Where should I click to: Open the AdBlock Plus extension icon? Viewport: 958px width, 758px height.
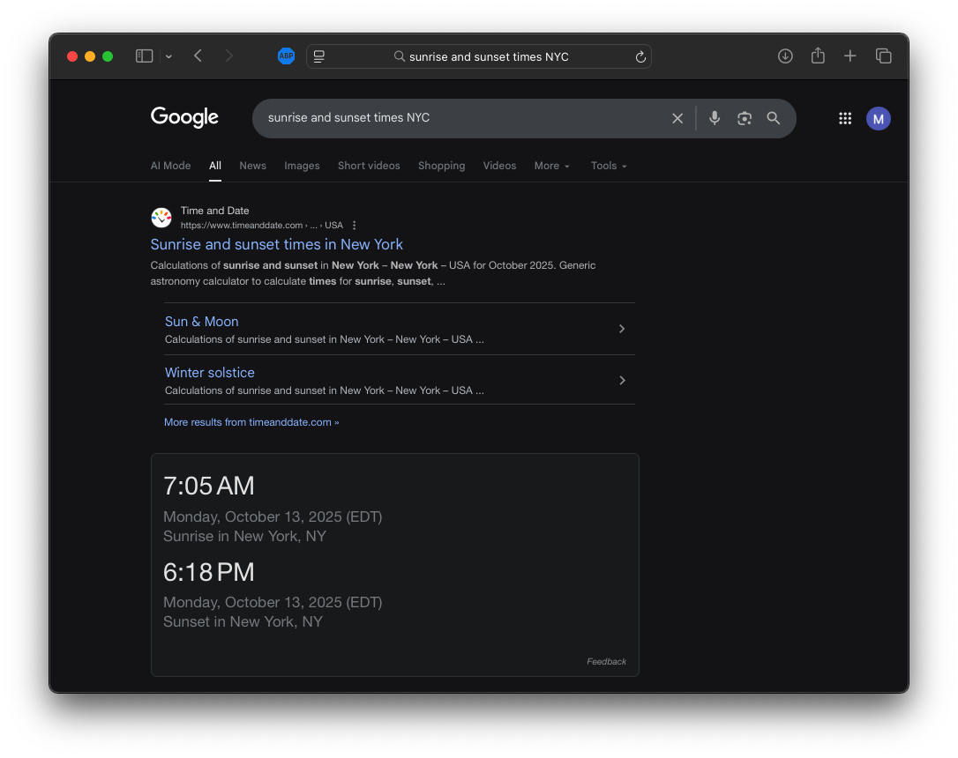[286, 56]
